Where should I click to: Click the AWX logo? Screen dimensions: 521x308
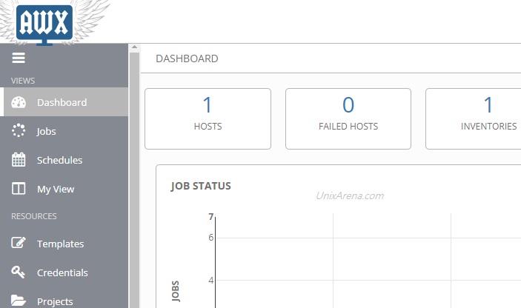pos(44,22)
